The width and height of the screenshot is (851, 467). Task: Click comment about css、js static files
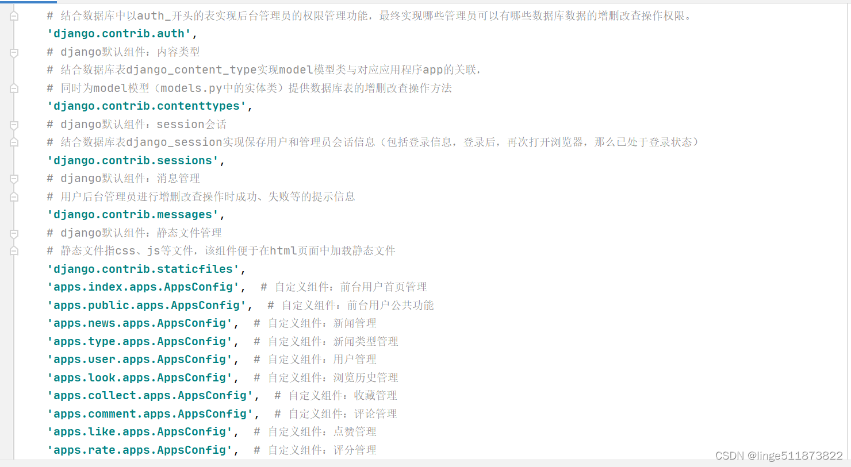coord(221,251)
